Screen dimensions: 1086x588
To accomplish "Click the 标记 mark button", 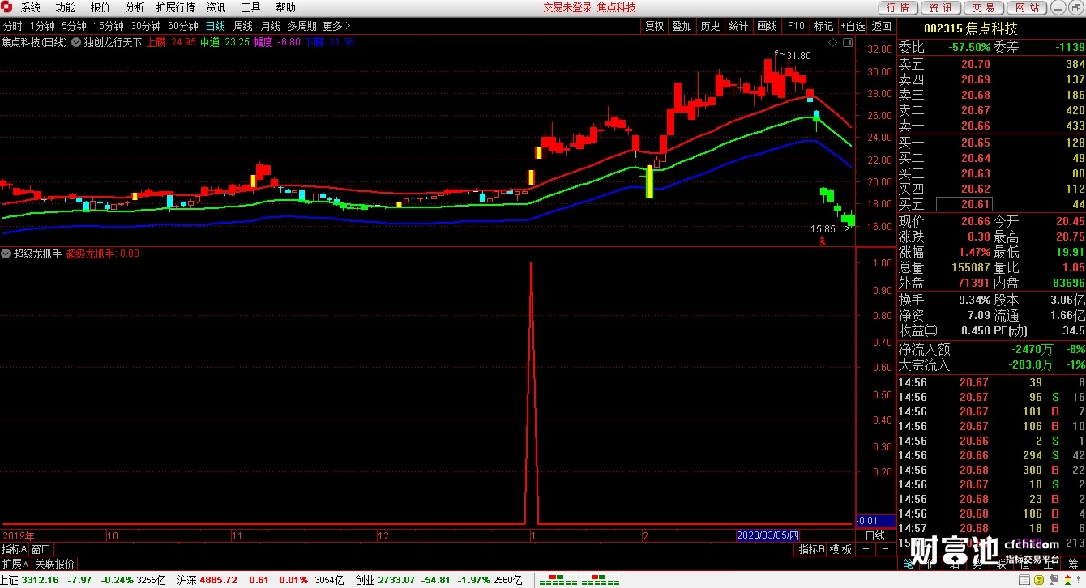I will coord(823,26).
